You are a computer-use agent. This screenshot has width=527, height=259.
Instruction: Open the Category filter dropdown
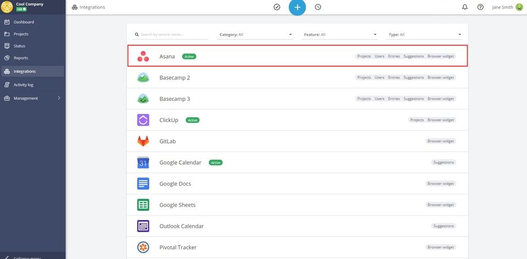point(255,34)
